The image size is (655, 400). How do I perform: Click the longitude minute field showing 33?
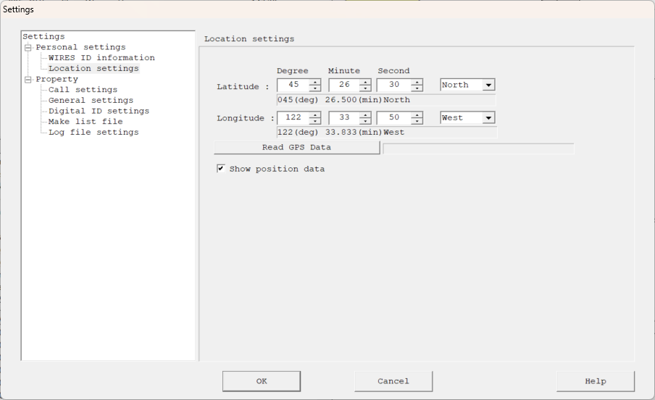[344, 118]
